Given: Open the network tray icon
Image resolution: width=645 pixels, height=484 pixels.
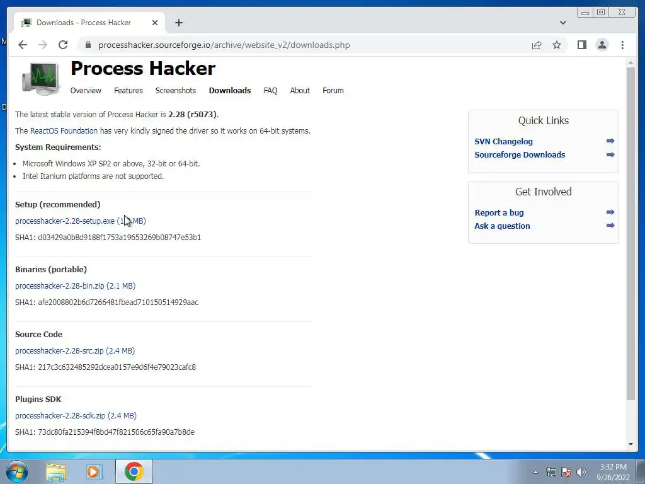Looking at the screenshot, I should [x=551, y=472].
